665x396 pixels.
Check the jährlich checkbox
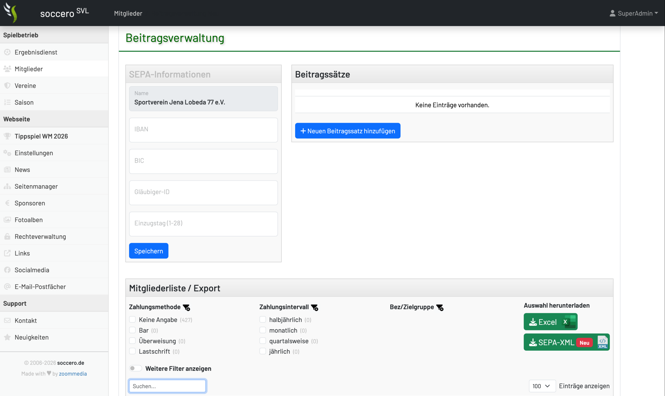263,351
